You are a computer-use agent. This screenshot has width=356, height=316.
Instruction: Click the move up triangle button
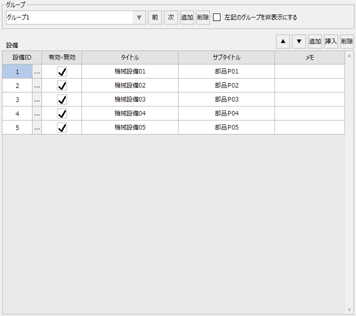(283, 41)
